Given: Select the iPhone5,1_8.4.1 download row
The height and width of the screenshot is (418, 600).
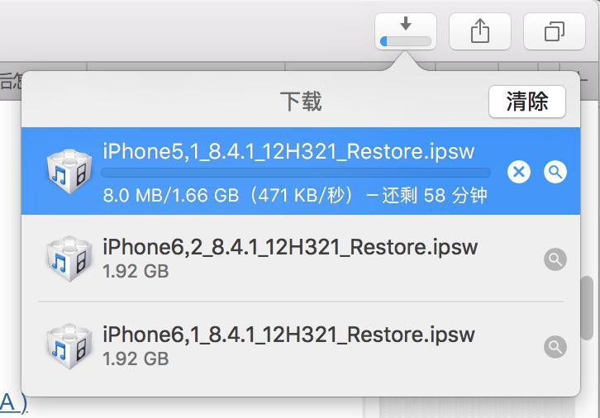Looking at the screenshot, I should [x=289, y=152].
